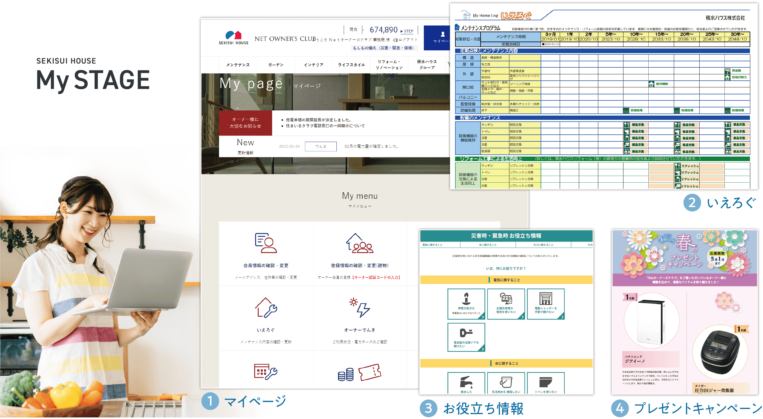Image resolution: width=763 pixels, height=419 pixels.
Task: Open the 停電が起きた tile
Action: [466, 304]
